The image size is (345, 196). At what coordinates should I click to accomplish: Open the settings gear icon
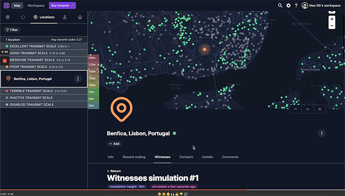289,6
